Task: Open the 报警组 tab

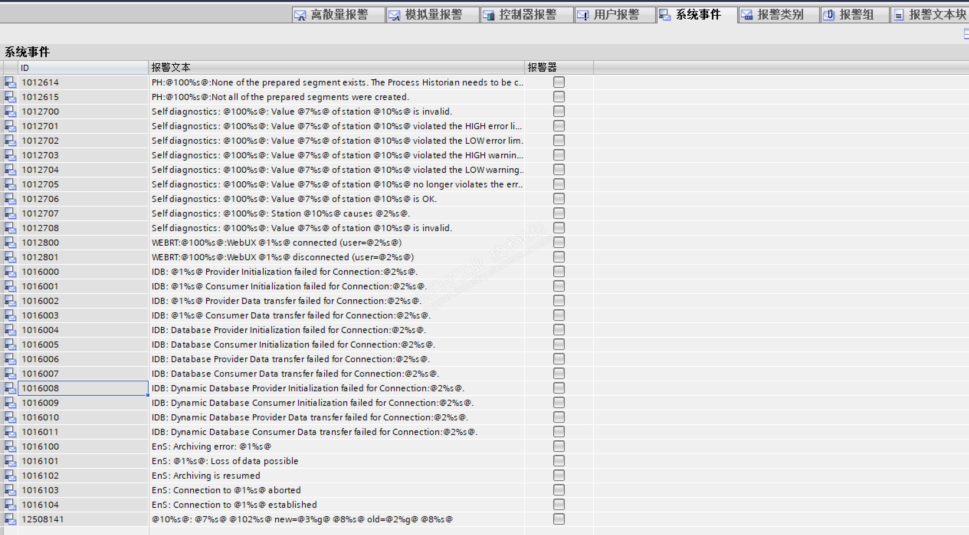Action: pyautogui.click(x=856, y=15)
